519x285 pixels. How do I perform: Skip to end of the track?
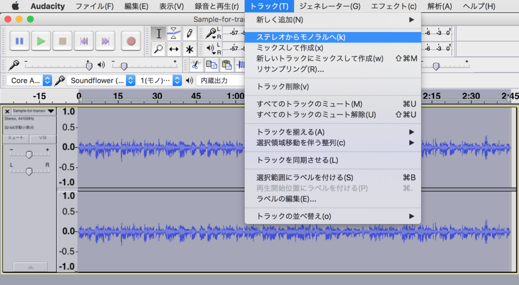tap(105, 41)
